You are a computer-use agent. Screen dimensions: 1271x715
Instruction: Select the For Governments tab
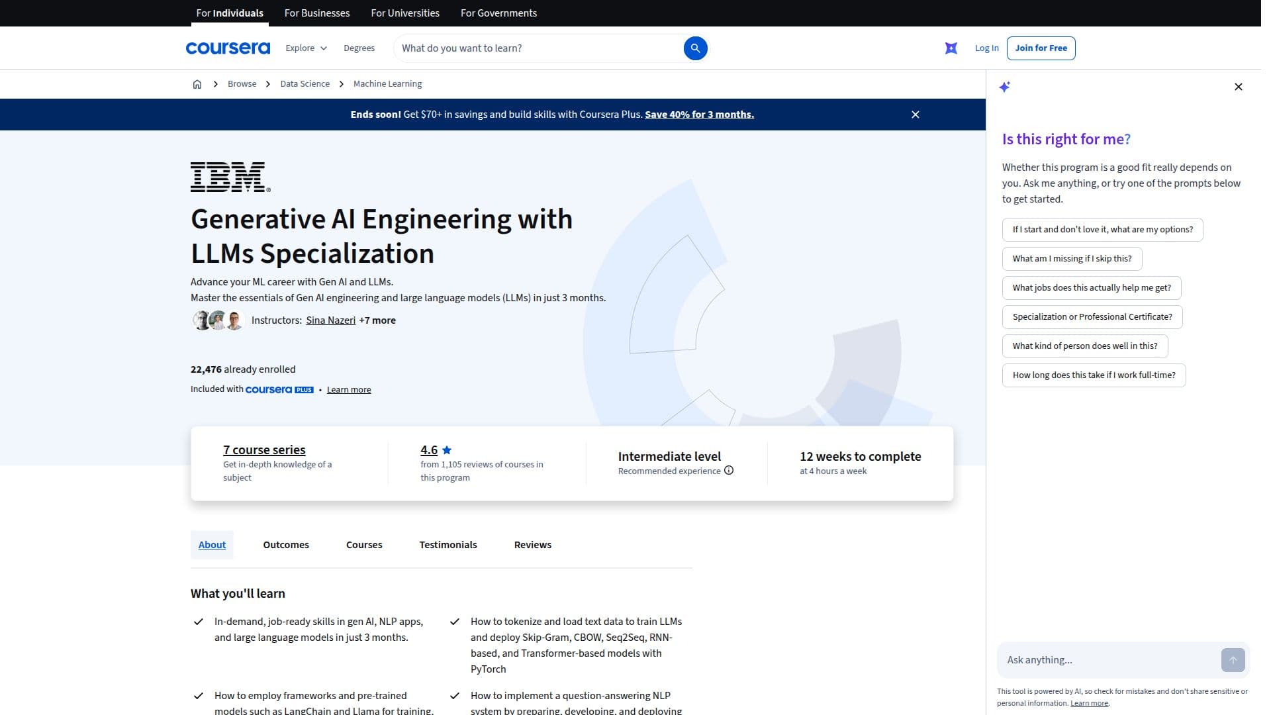tap(498, 13)
